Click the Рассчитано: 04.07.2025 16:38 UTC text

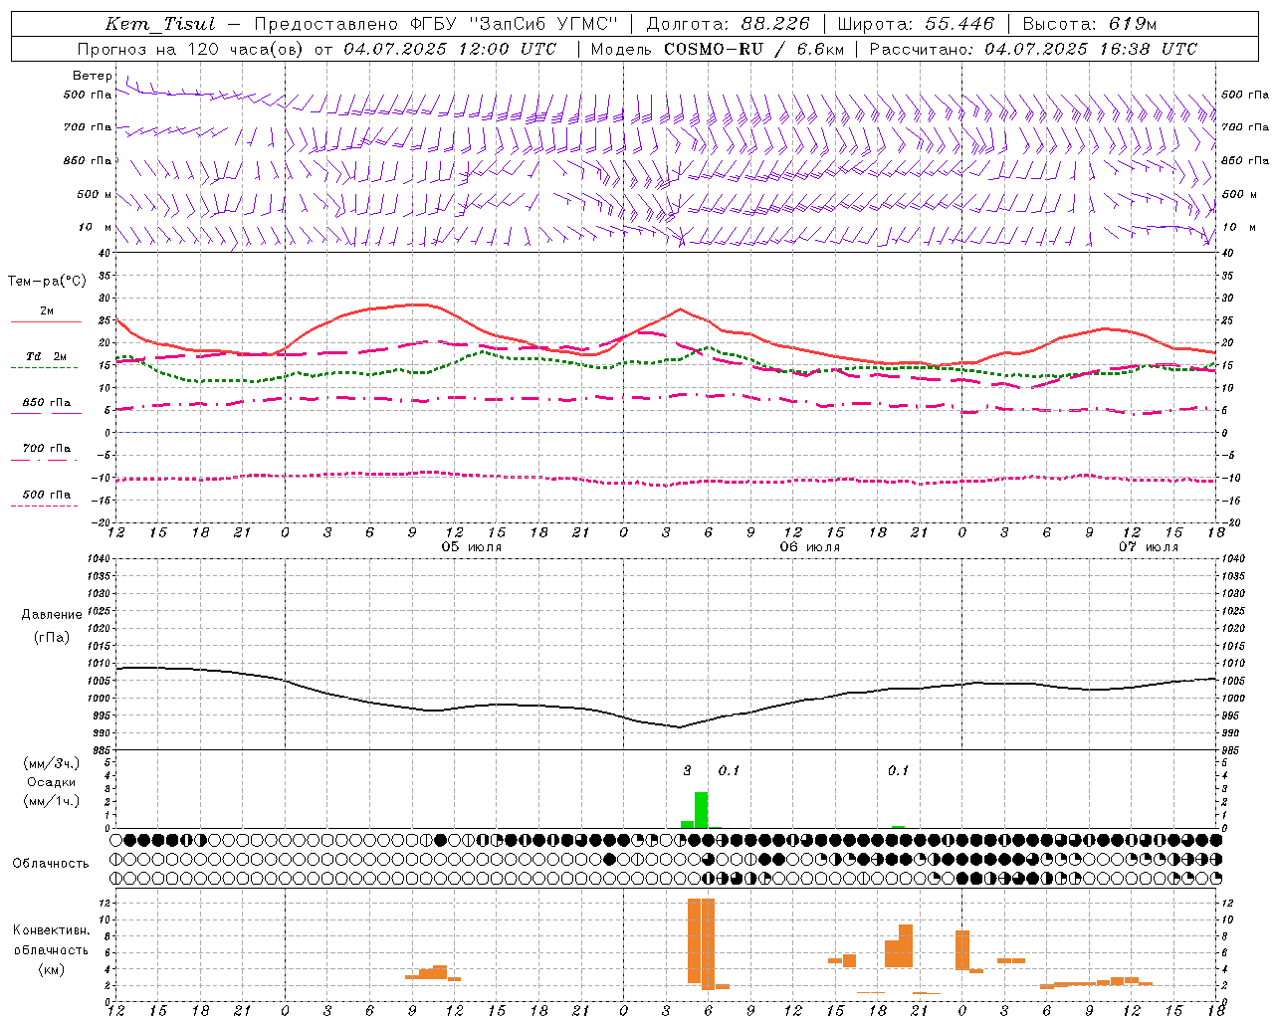[x=1034, y=49]
